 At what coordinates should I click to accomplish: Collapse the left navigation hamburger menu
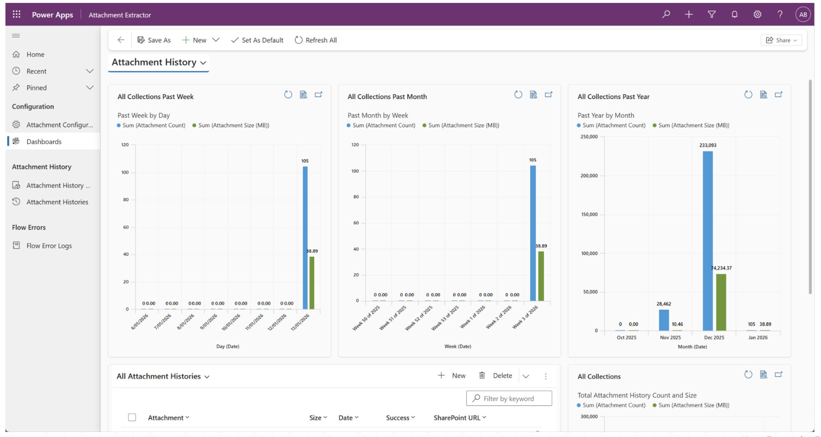coord(16,36)
